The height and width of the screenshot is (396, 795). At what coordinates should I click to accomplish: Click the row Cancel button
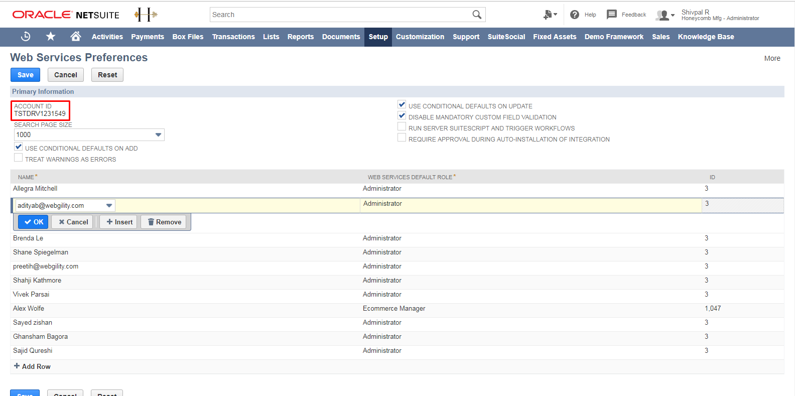click(72, 222)
